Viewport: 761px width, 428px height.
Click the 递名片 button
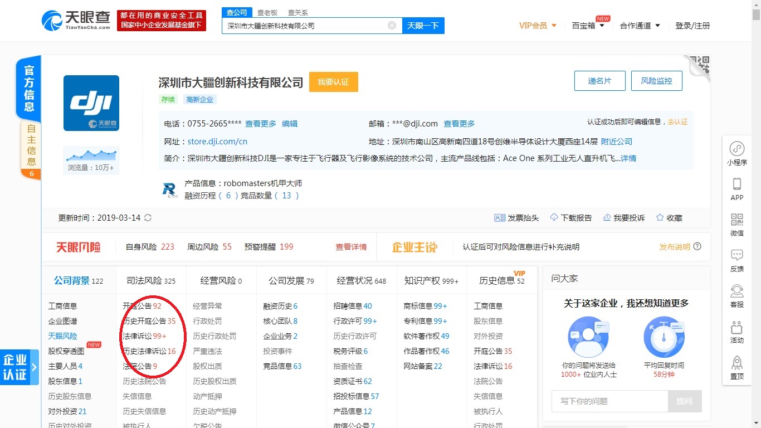[599, 81]
